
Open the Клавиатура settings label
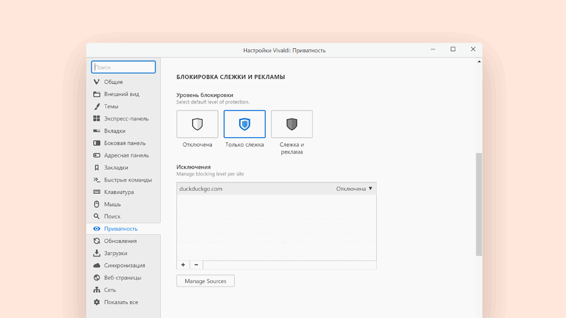(119, 192)
